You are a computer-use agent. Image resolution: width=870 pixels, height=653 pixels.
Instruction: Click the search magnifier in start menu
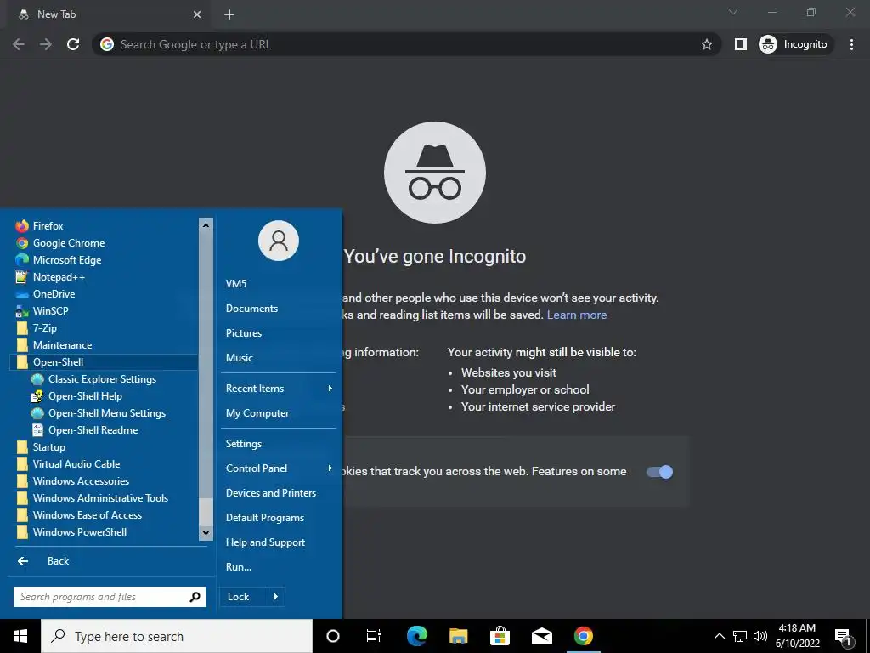pos(195,597)
